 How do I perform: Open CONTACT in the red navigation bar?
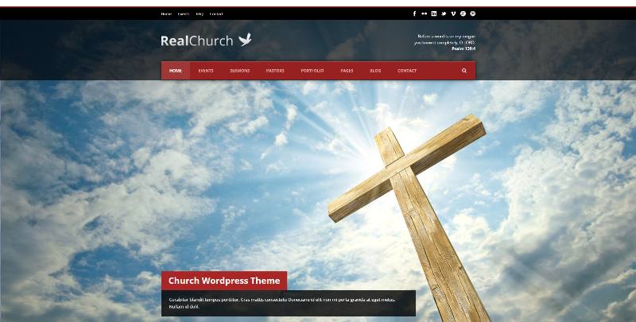[407, 71]
